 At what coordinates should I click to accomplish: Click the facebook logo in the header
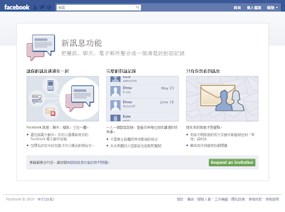pyautogui.click(x=17, y=7)
